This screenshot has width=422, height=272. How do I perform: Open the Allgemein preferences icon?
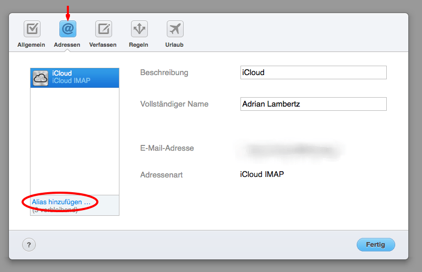pyautogui.click(x=32, y=29)
